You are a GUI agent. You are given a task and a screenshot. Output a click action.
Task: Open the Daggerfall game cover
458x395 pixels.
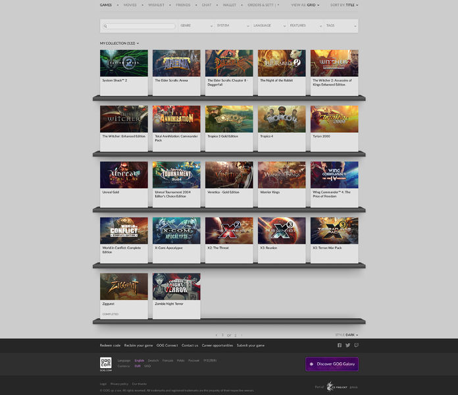[x=229, y=63]
